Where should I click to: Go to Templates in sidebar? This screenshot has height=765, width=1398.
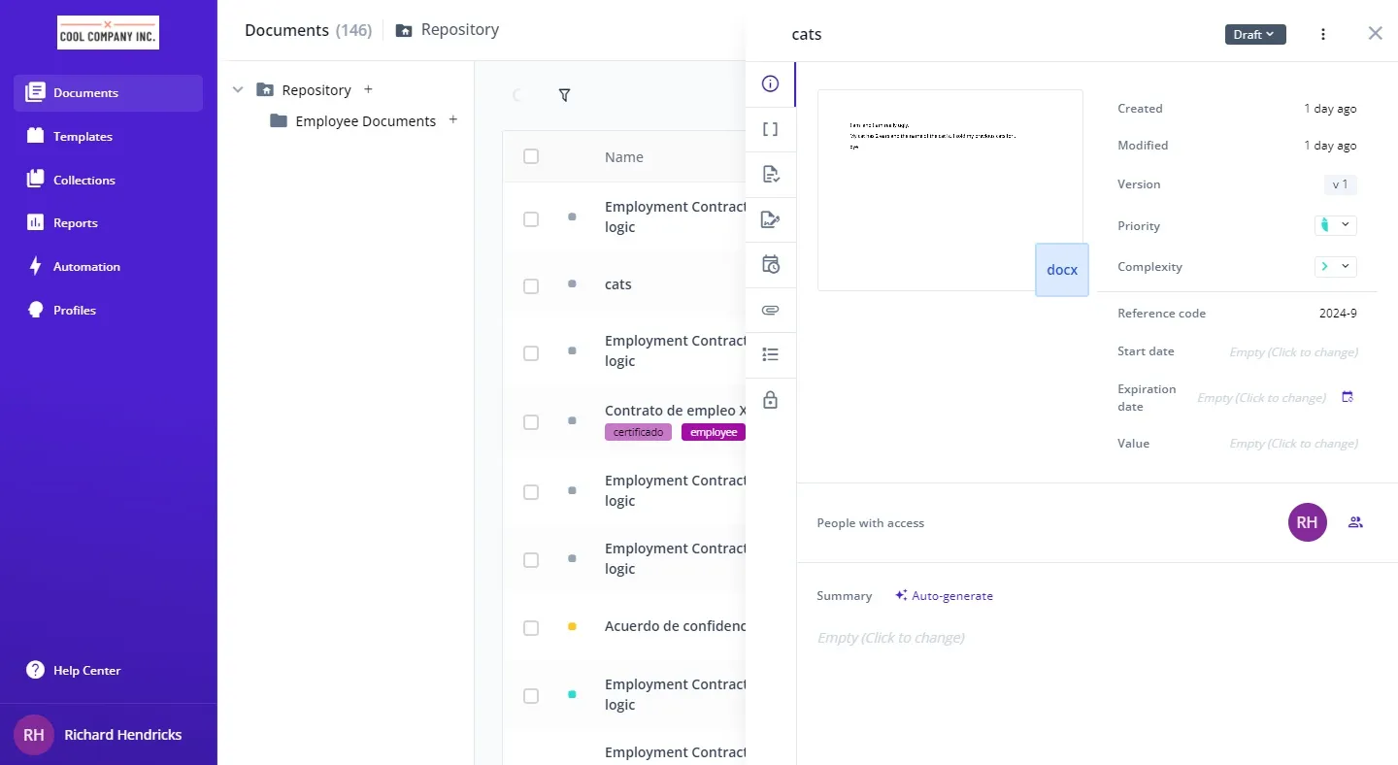coord(83,137)
